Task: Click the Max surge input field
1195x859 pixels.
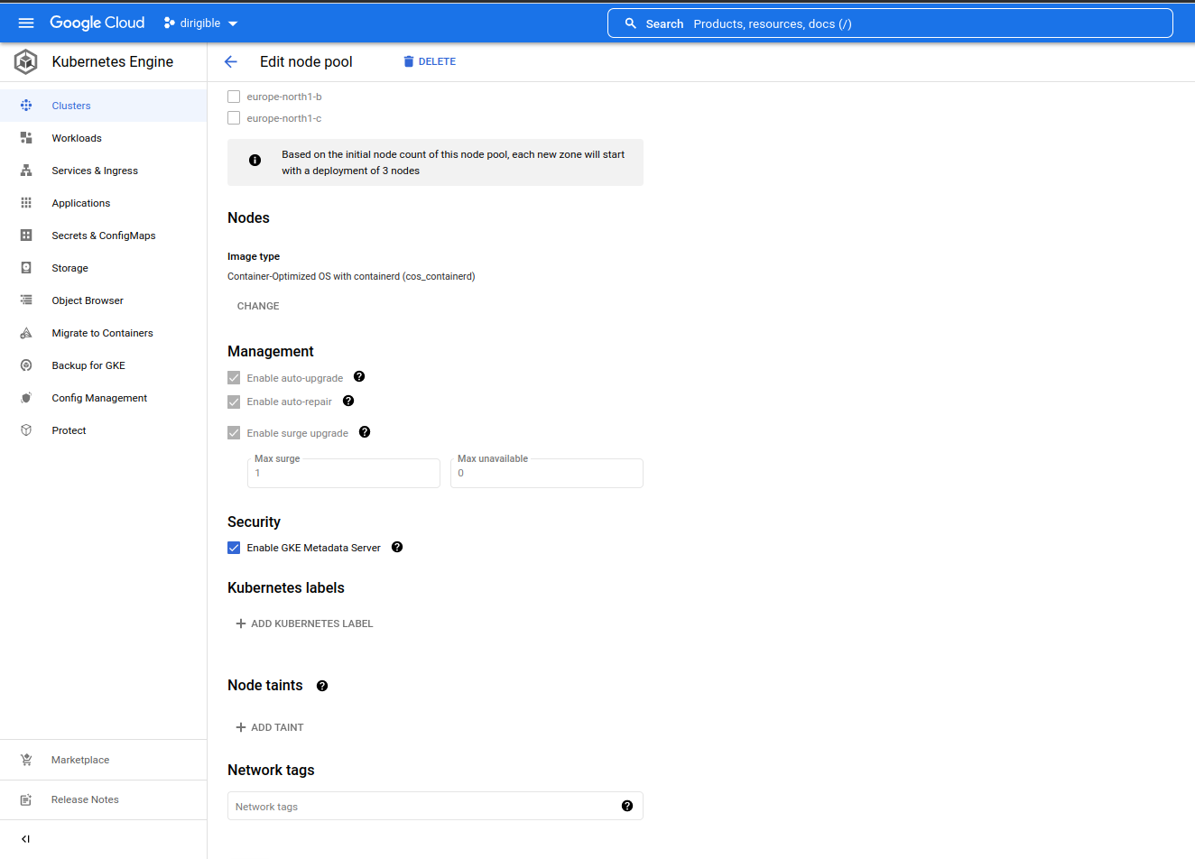Action: click(x=344, y=473)
